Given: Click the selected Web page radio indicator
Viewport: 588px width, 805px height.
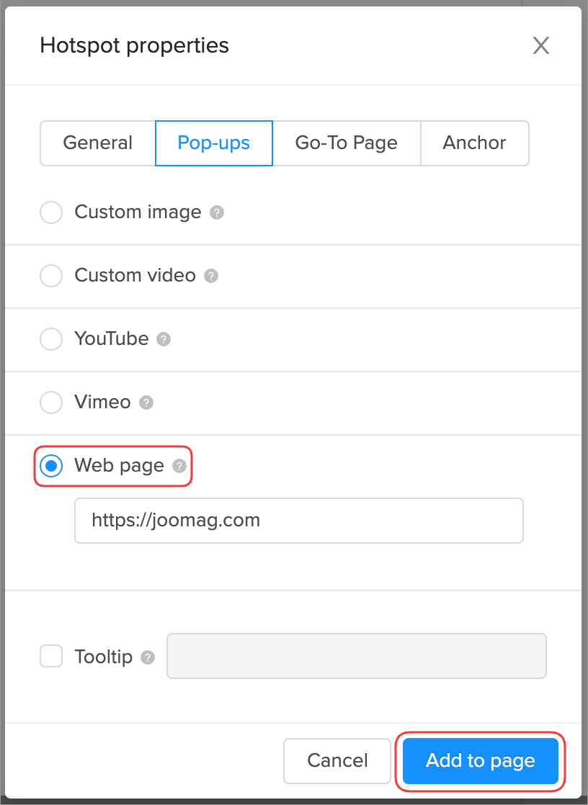Looking at the screenshot, I should pos(51,466).
